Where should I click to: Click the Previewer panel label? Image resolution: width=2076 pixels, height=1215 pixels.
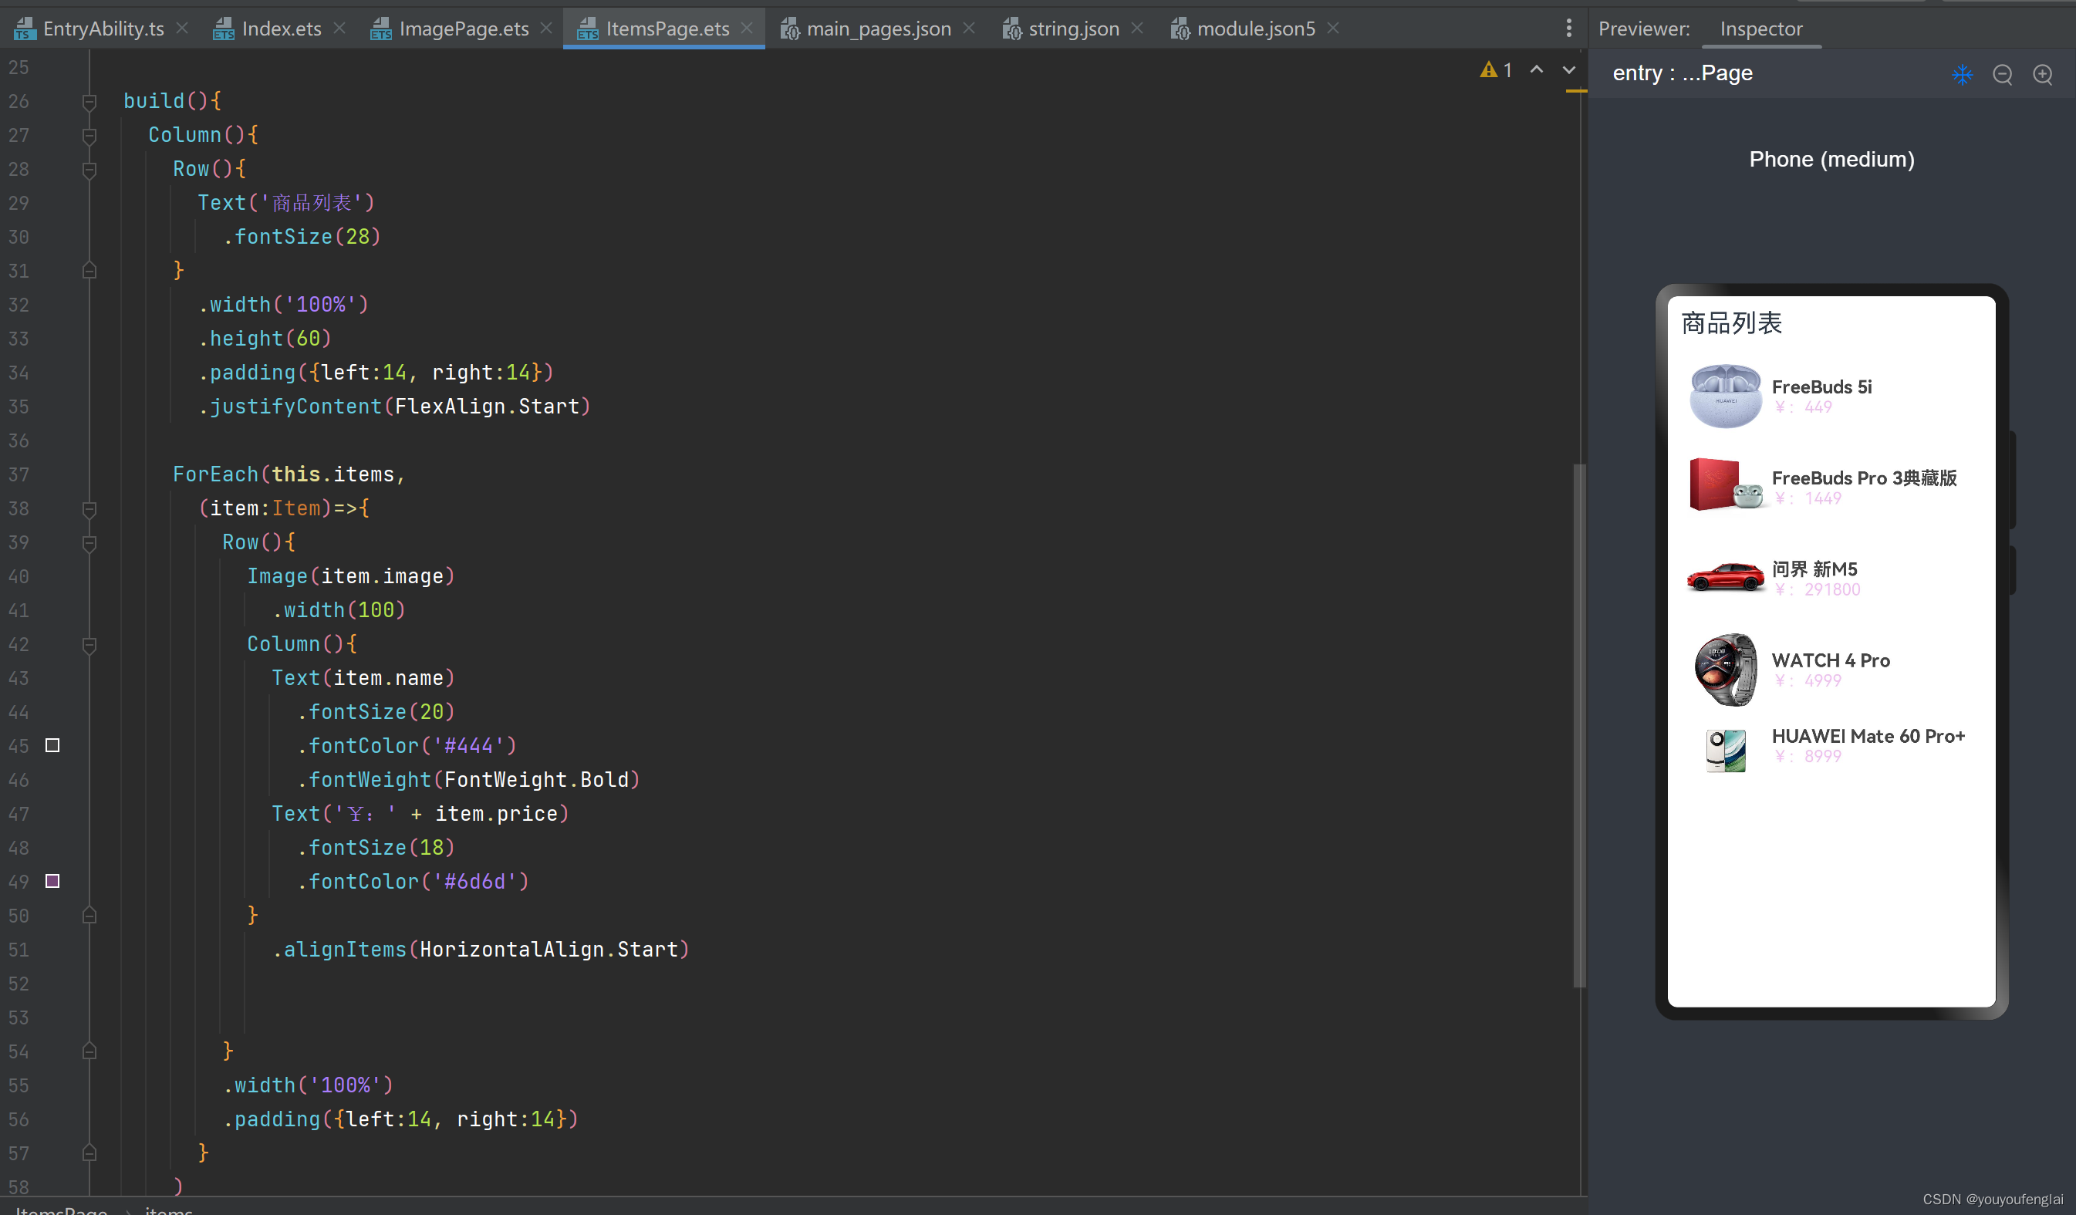click(1643, 29)
